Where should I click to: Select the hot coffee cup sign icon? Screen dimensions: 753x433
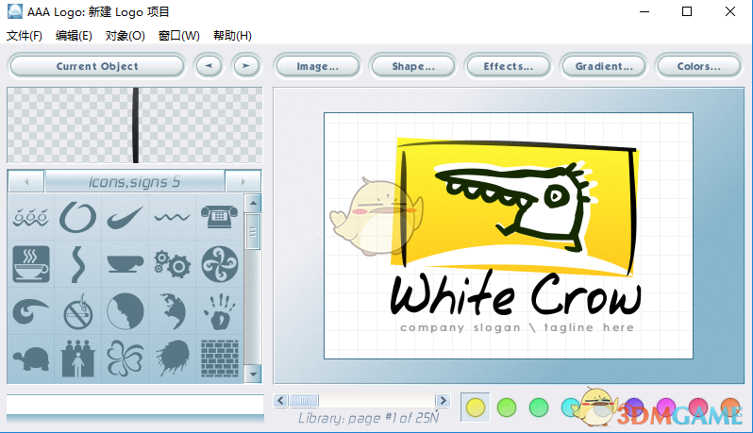(31, 264)
